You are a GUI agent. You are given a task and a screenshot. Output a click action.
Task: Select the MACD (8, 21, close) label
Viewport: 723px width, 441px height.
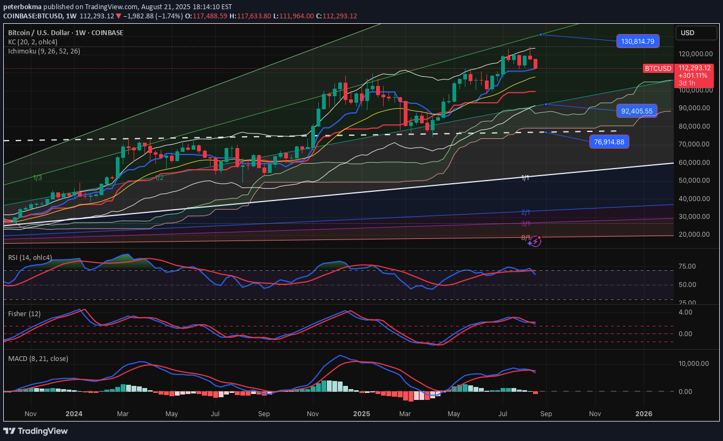pyautogui.click(x=38, y=358)
